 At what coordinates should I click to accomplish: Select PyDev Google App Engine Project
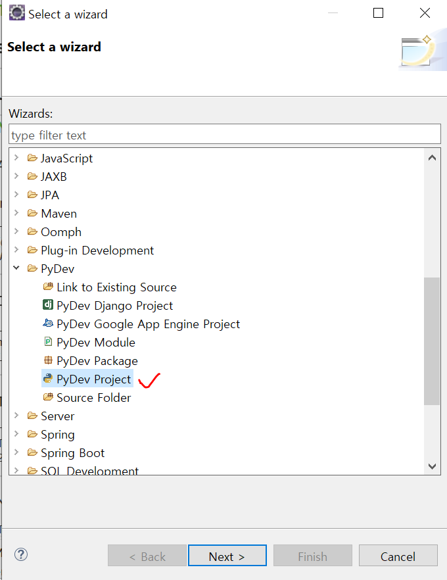[x=149, y=324]
